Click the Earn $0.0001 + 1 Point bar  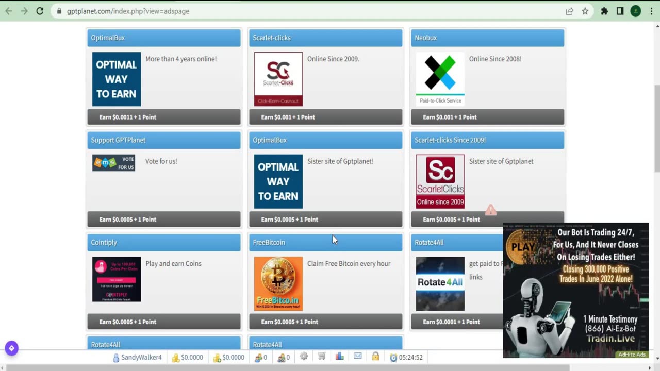457,322
